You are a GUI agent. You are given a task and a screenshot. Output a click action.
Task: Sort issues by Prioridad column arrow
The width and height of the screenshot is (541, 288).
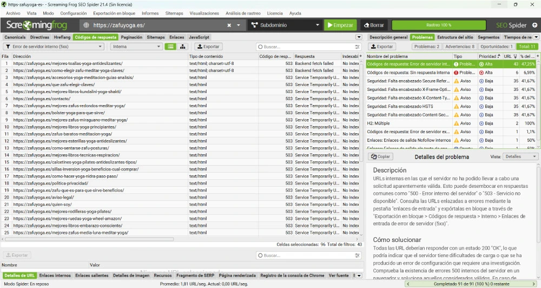499,56
